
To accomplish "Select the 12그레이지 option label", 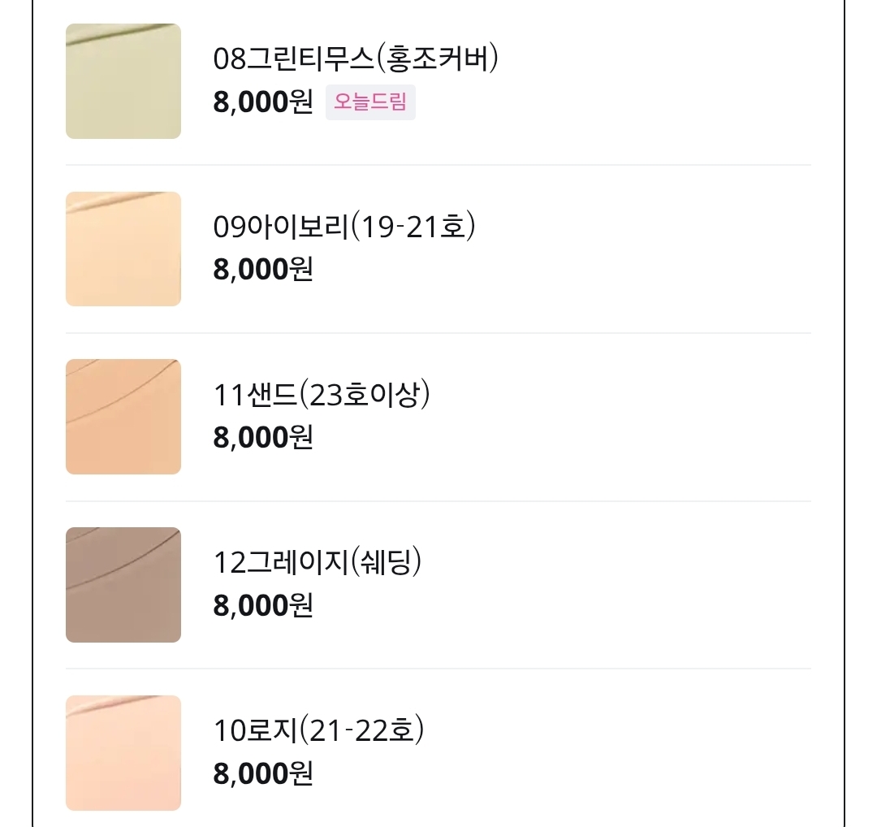I will coord(281,562).
